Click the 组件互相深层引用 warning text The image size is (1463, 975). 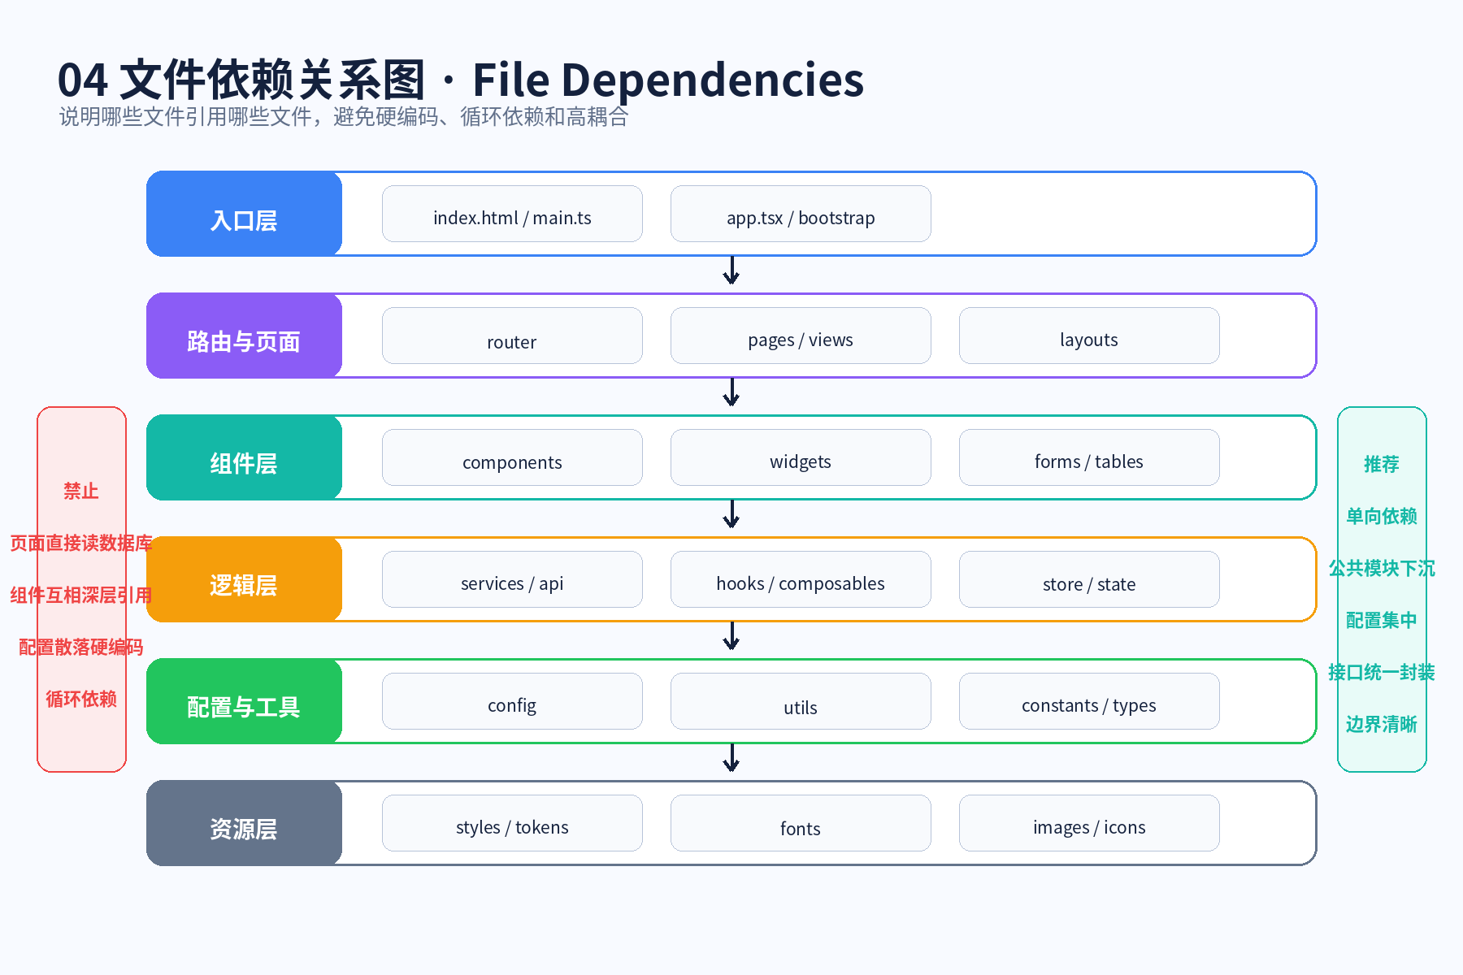(81, 595)
